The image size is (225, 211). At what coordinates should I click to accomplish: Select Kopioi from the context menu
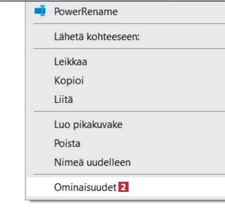point(126,80)
